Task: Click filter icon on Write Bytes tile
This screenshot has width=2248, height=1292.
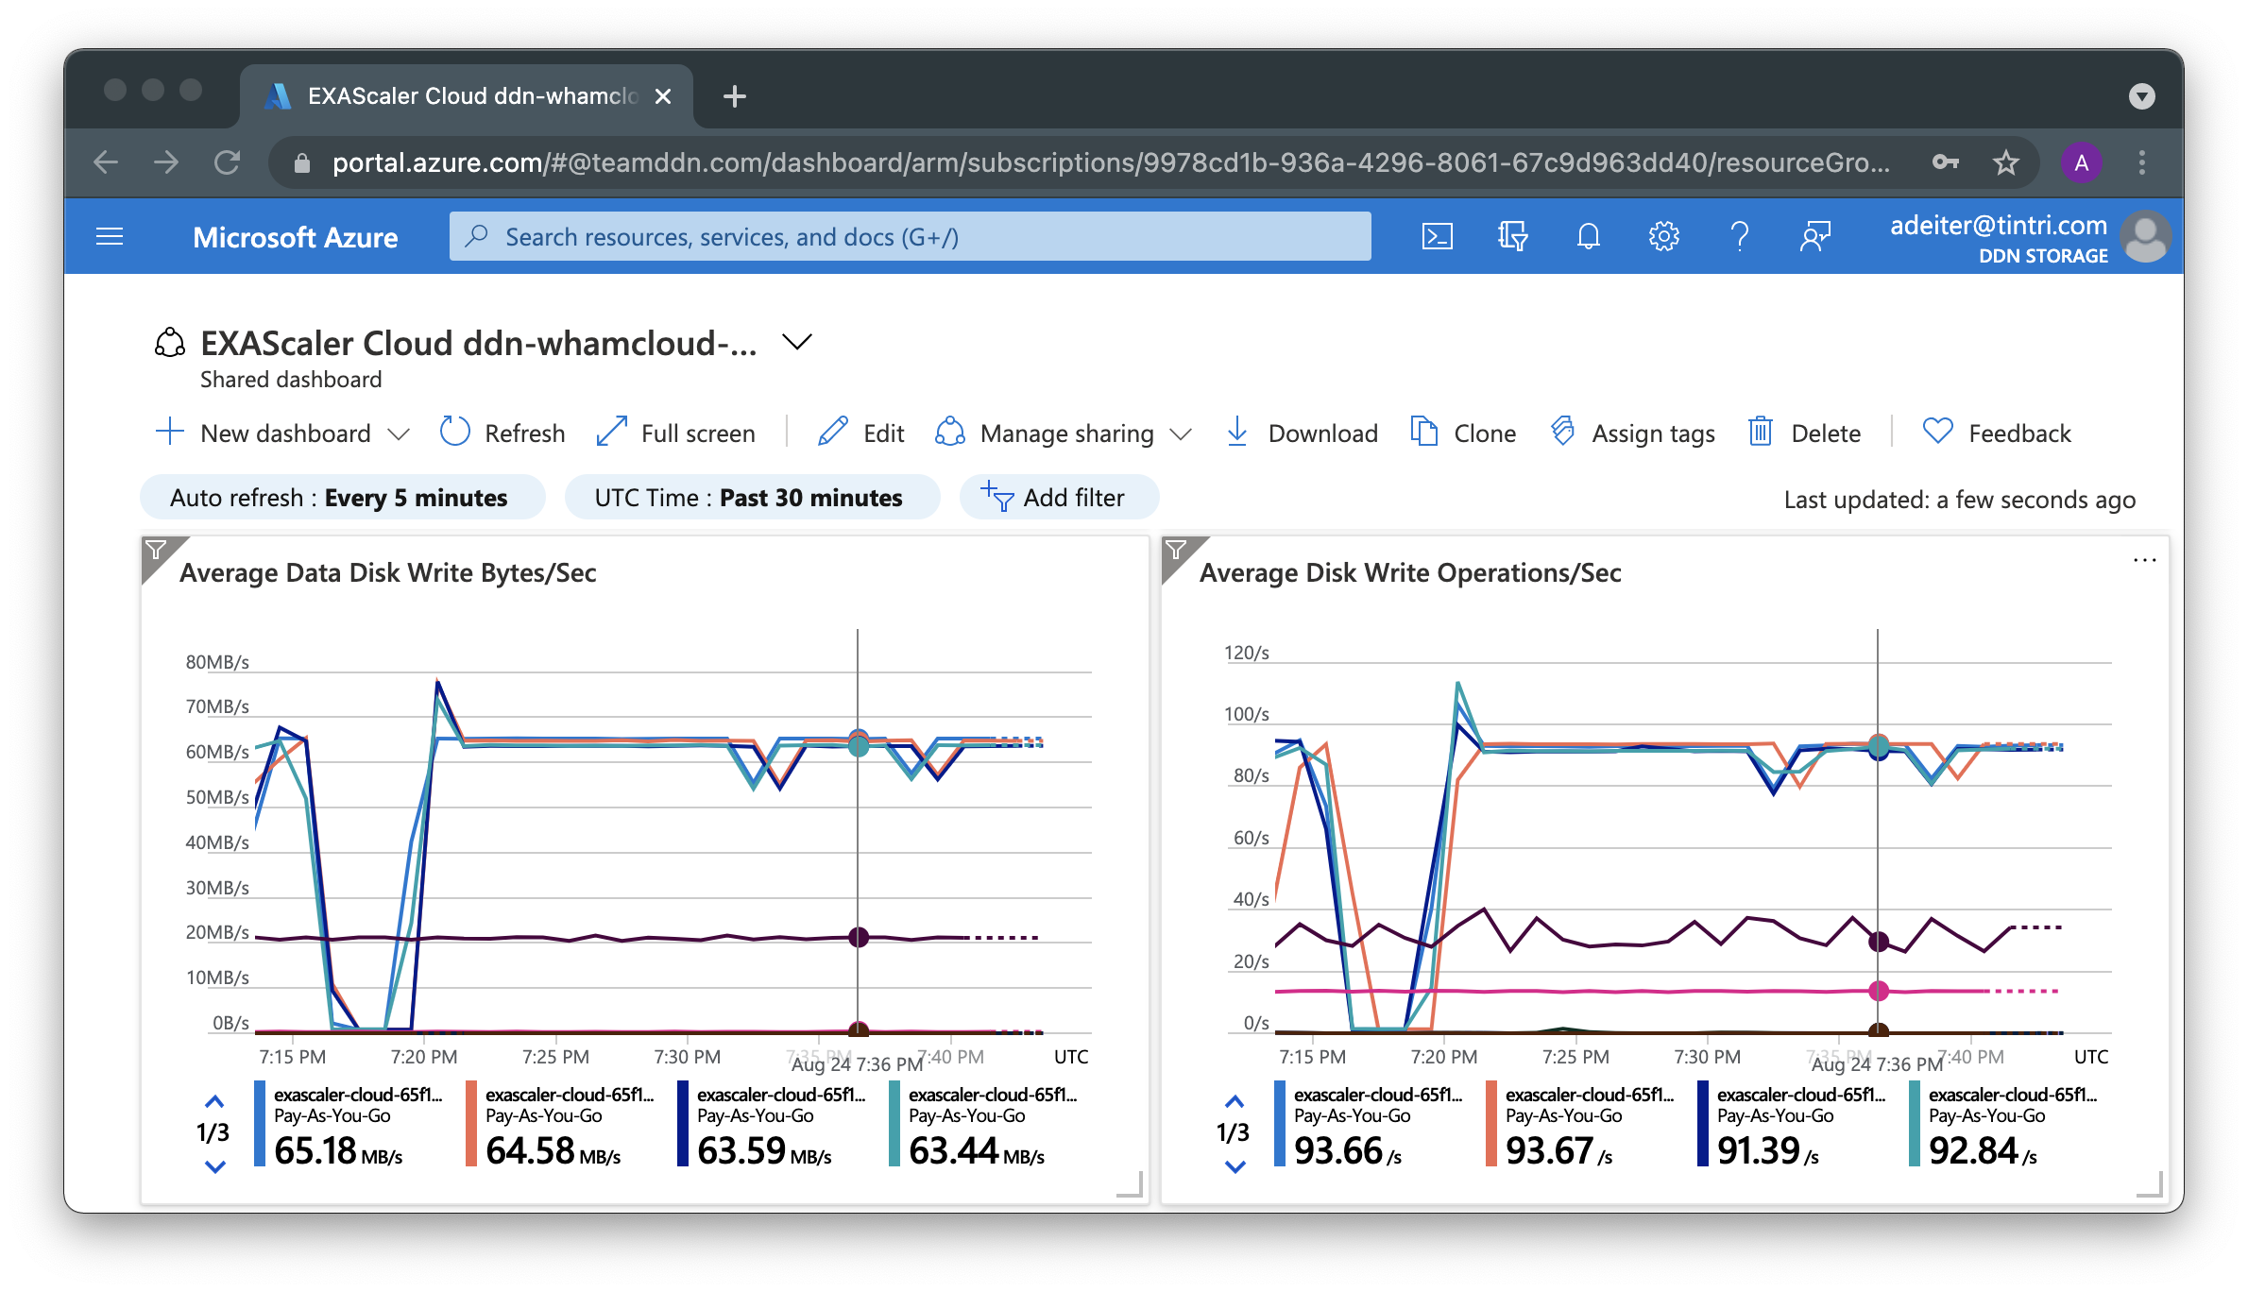Action: pos(157,550)
